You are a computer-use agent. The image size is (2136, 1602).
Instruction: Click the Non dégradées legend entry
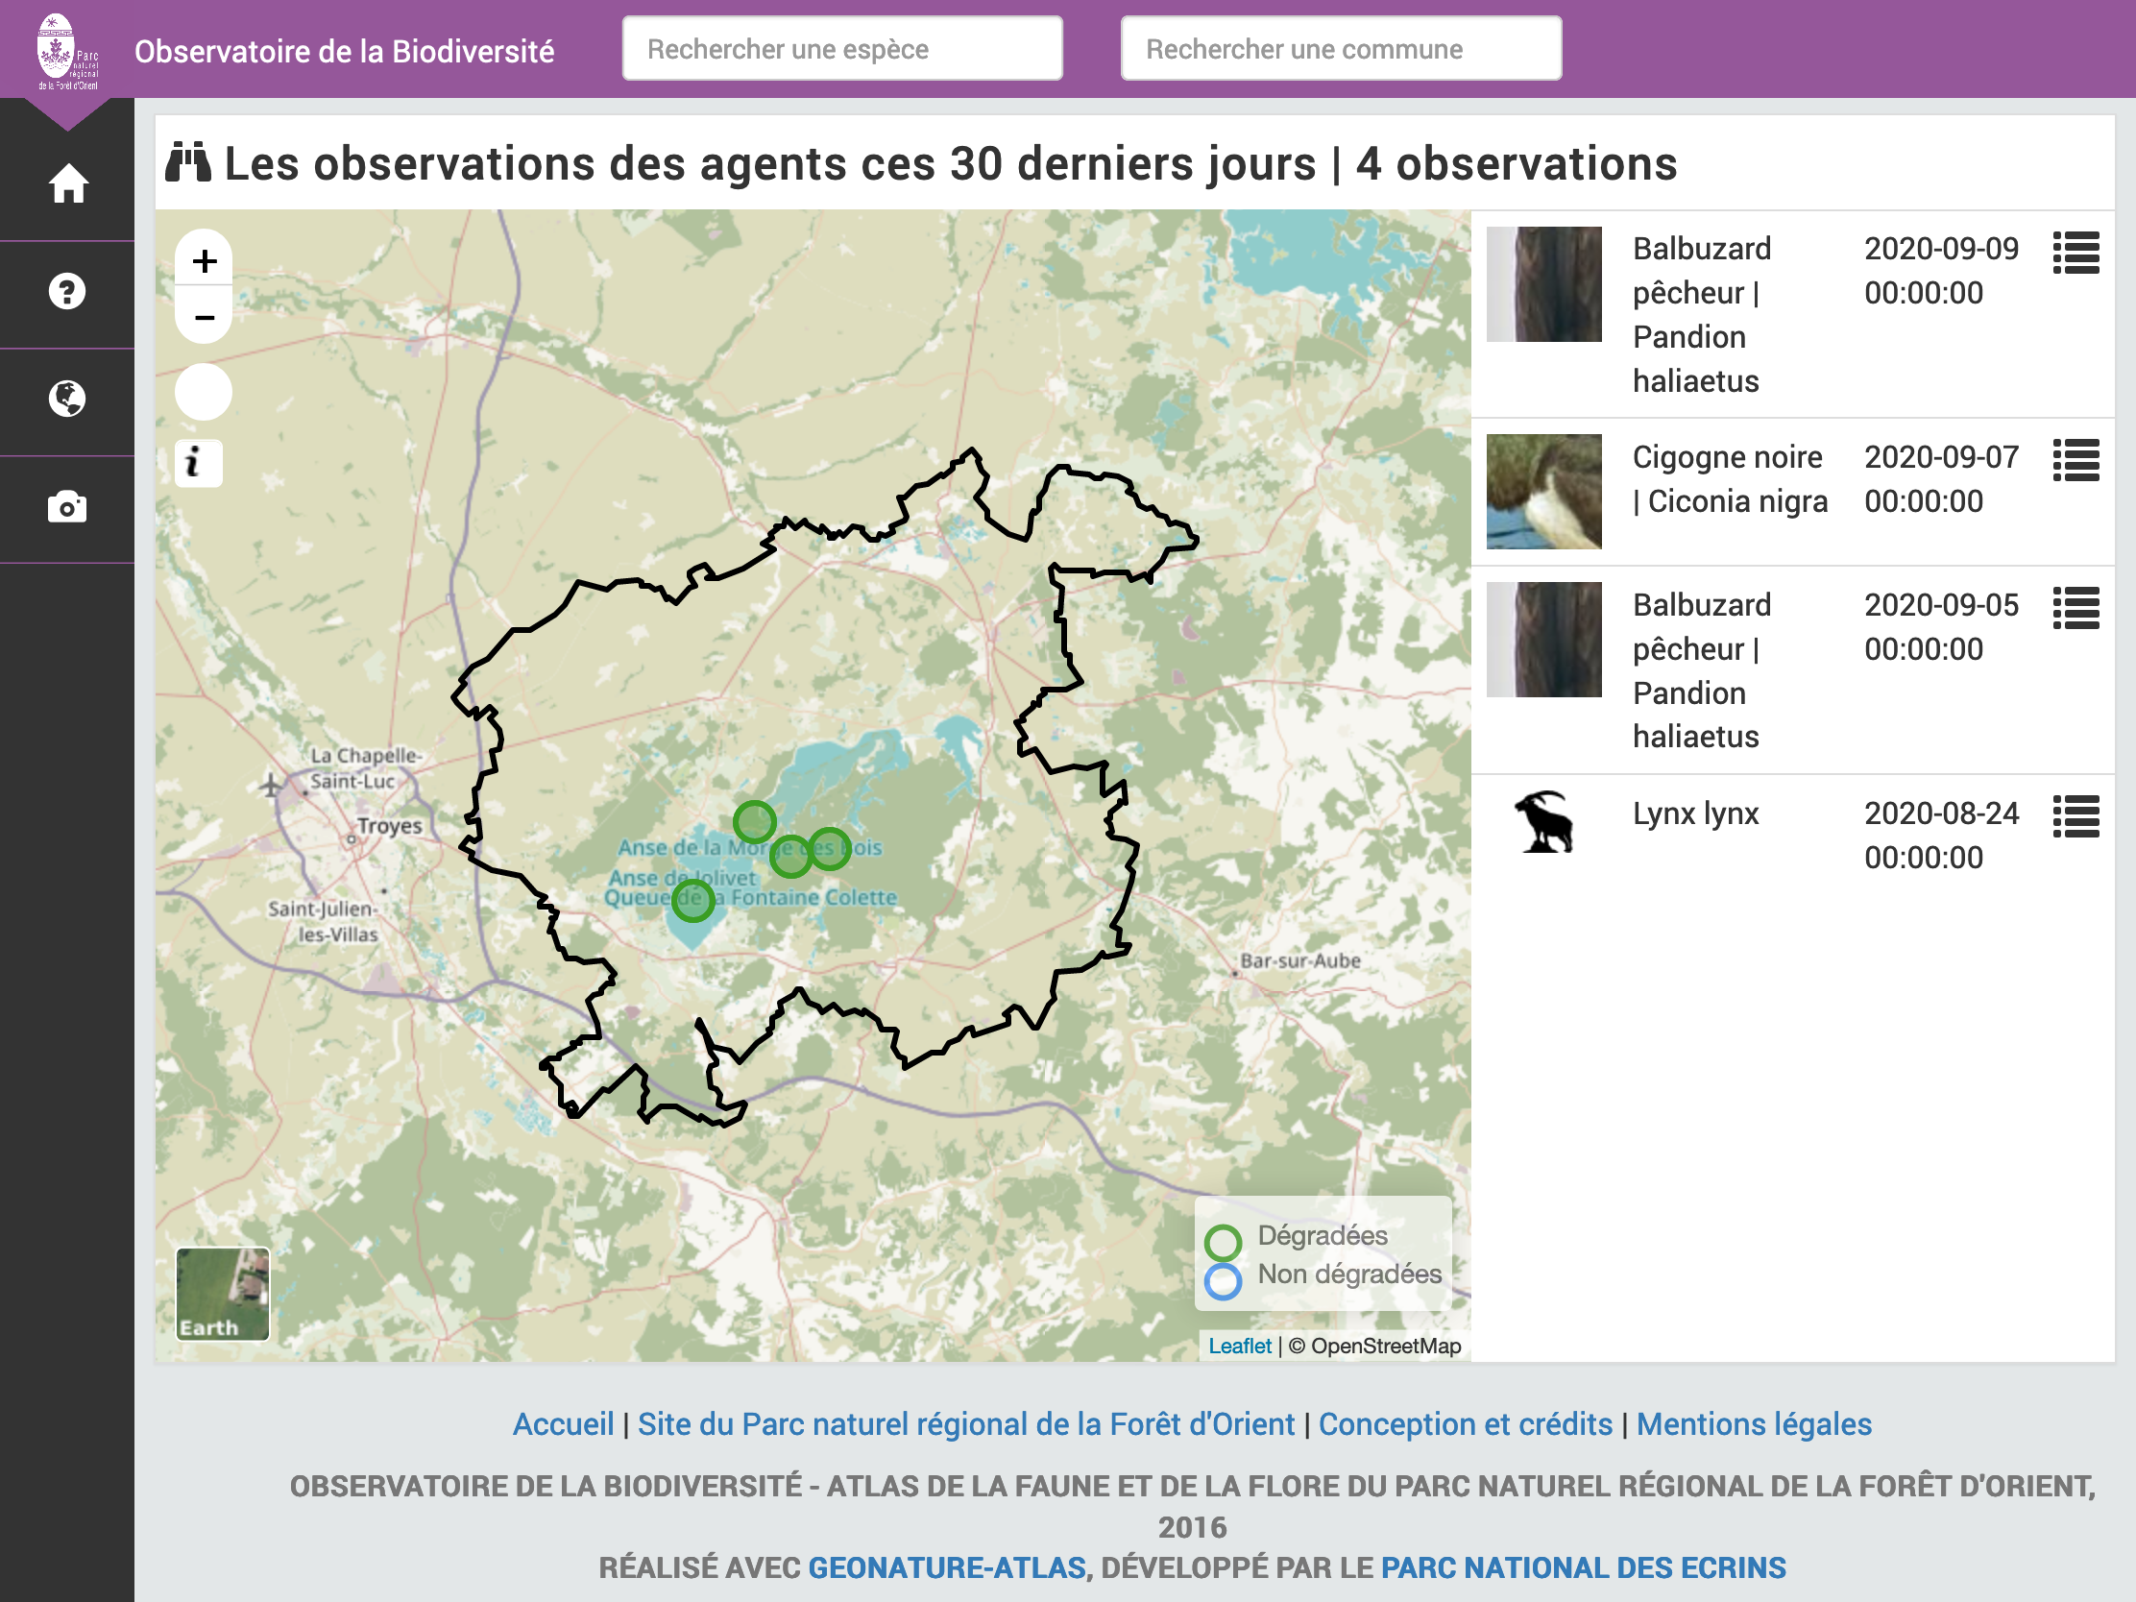pos(1323,1275)
